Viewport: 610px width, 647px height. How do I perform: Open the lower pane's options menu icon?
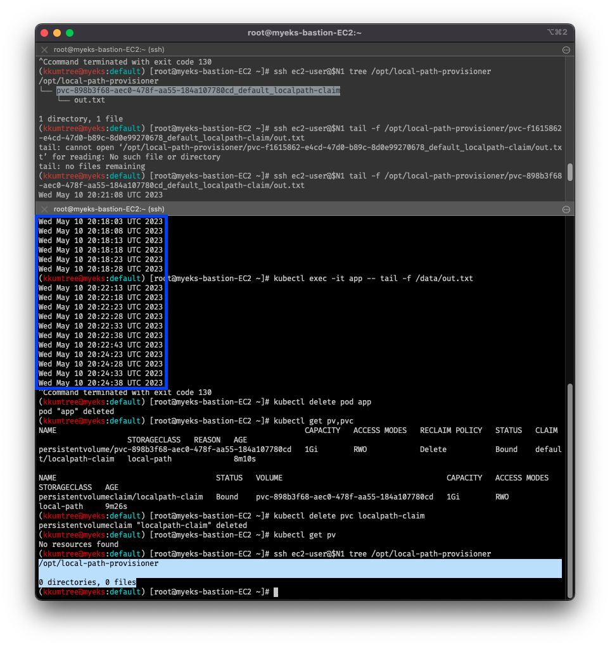(x=566, y=210)
